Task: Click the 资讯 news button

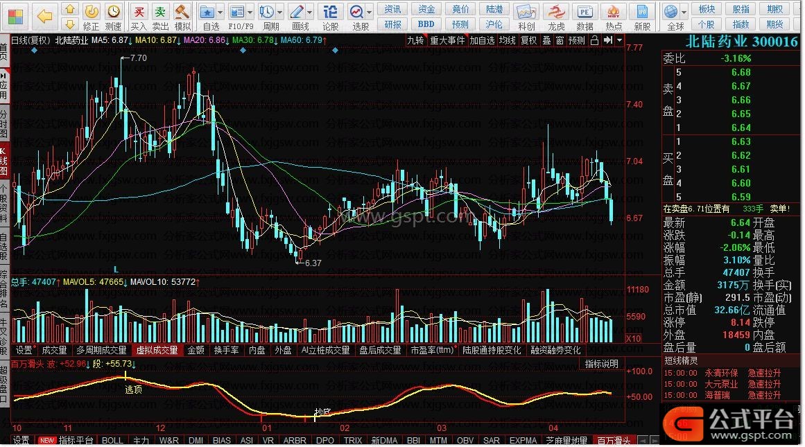Action: click(392, 9)
